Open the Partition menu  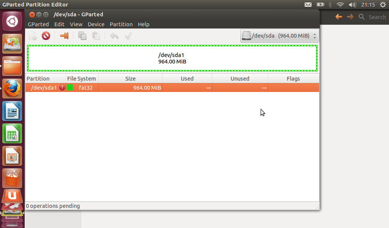click(121, 24)
